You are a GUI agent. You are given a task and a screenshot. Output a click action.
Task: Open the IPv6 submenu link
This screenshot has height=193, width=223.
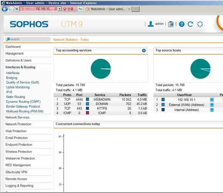coord(9,92)
